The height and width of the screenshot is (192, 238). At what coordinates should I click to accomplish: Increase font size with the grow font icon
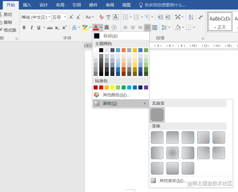coord(71,17)
